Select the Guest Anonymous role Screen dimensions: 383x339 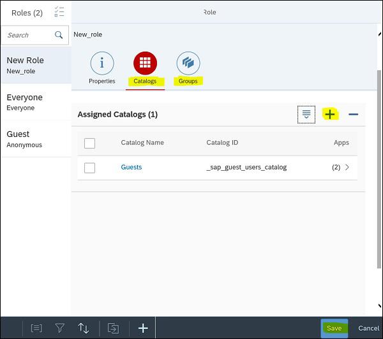pos(36,139)
